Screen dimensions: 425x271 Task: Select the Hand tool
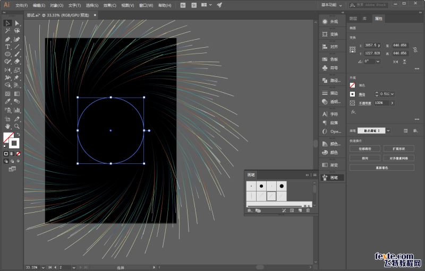point(7,126)
